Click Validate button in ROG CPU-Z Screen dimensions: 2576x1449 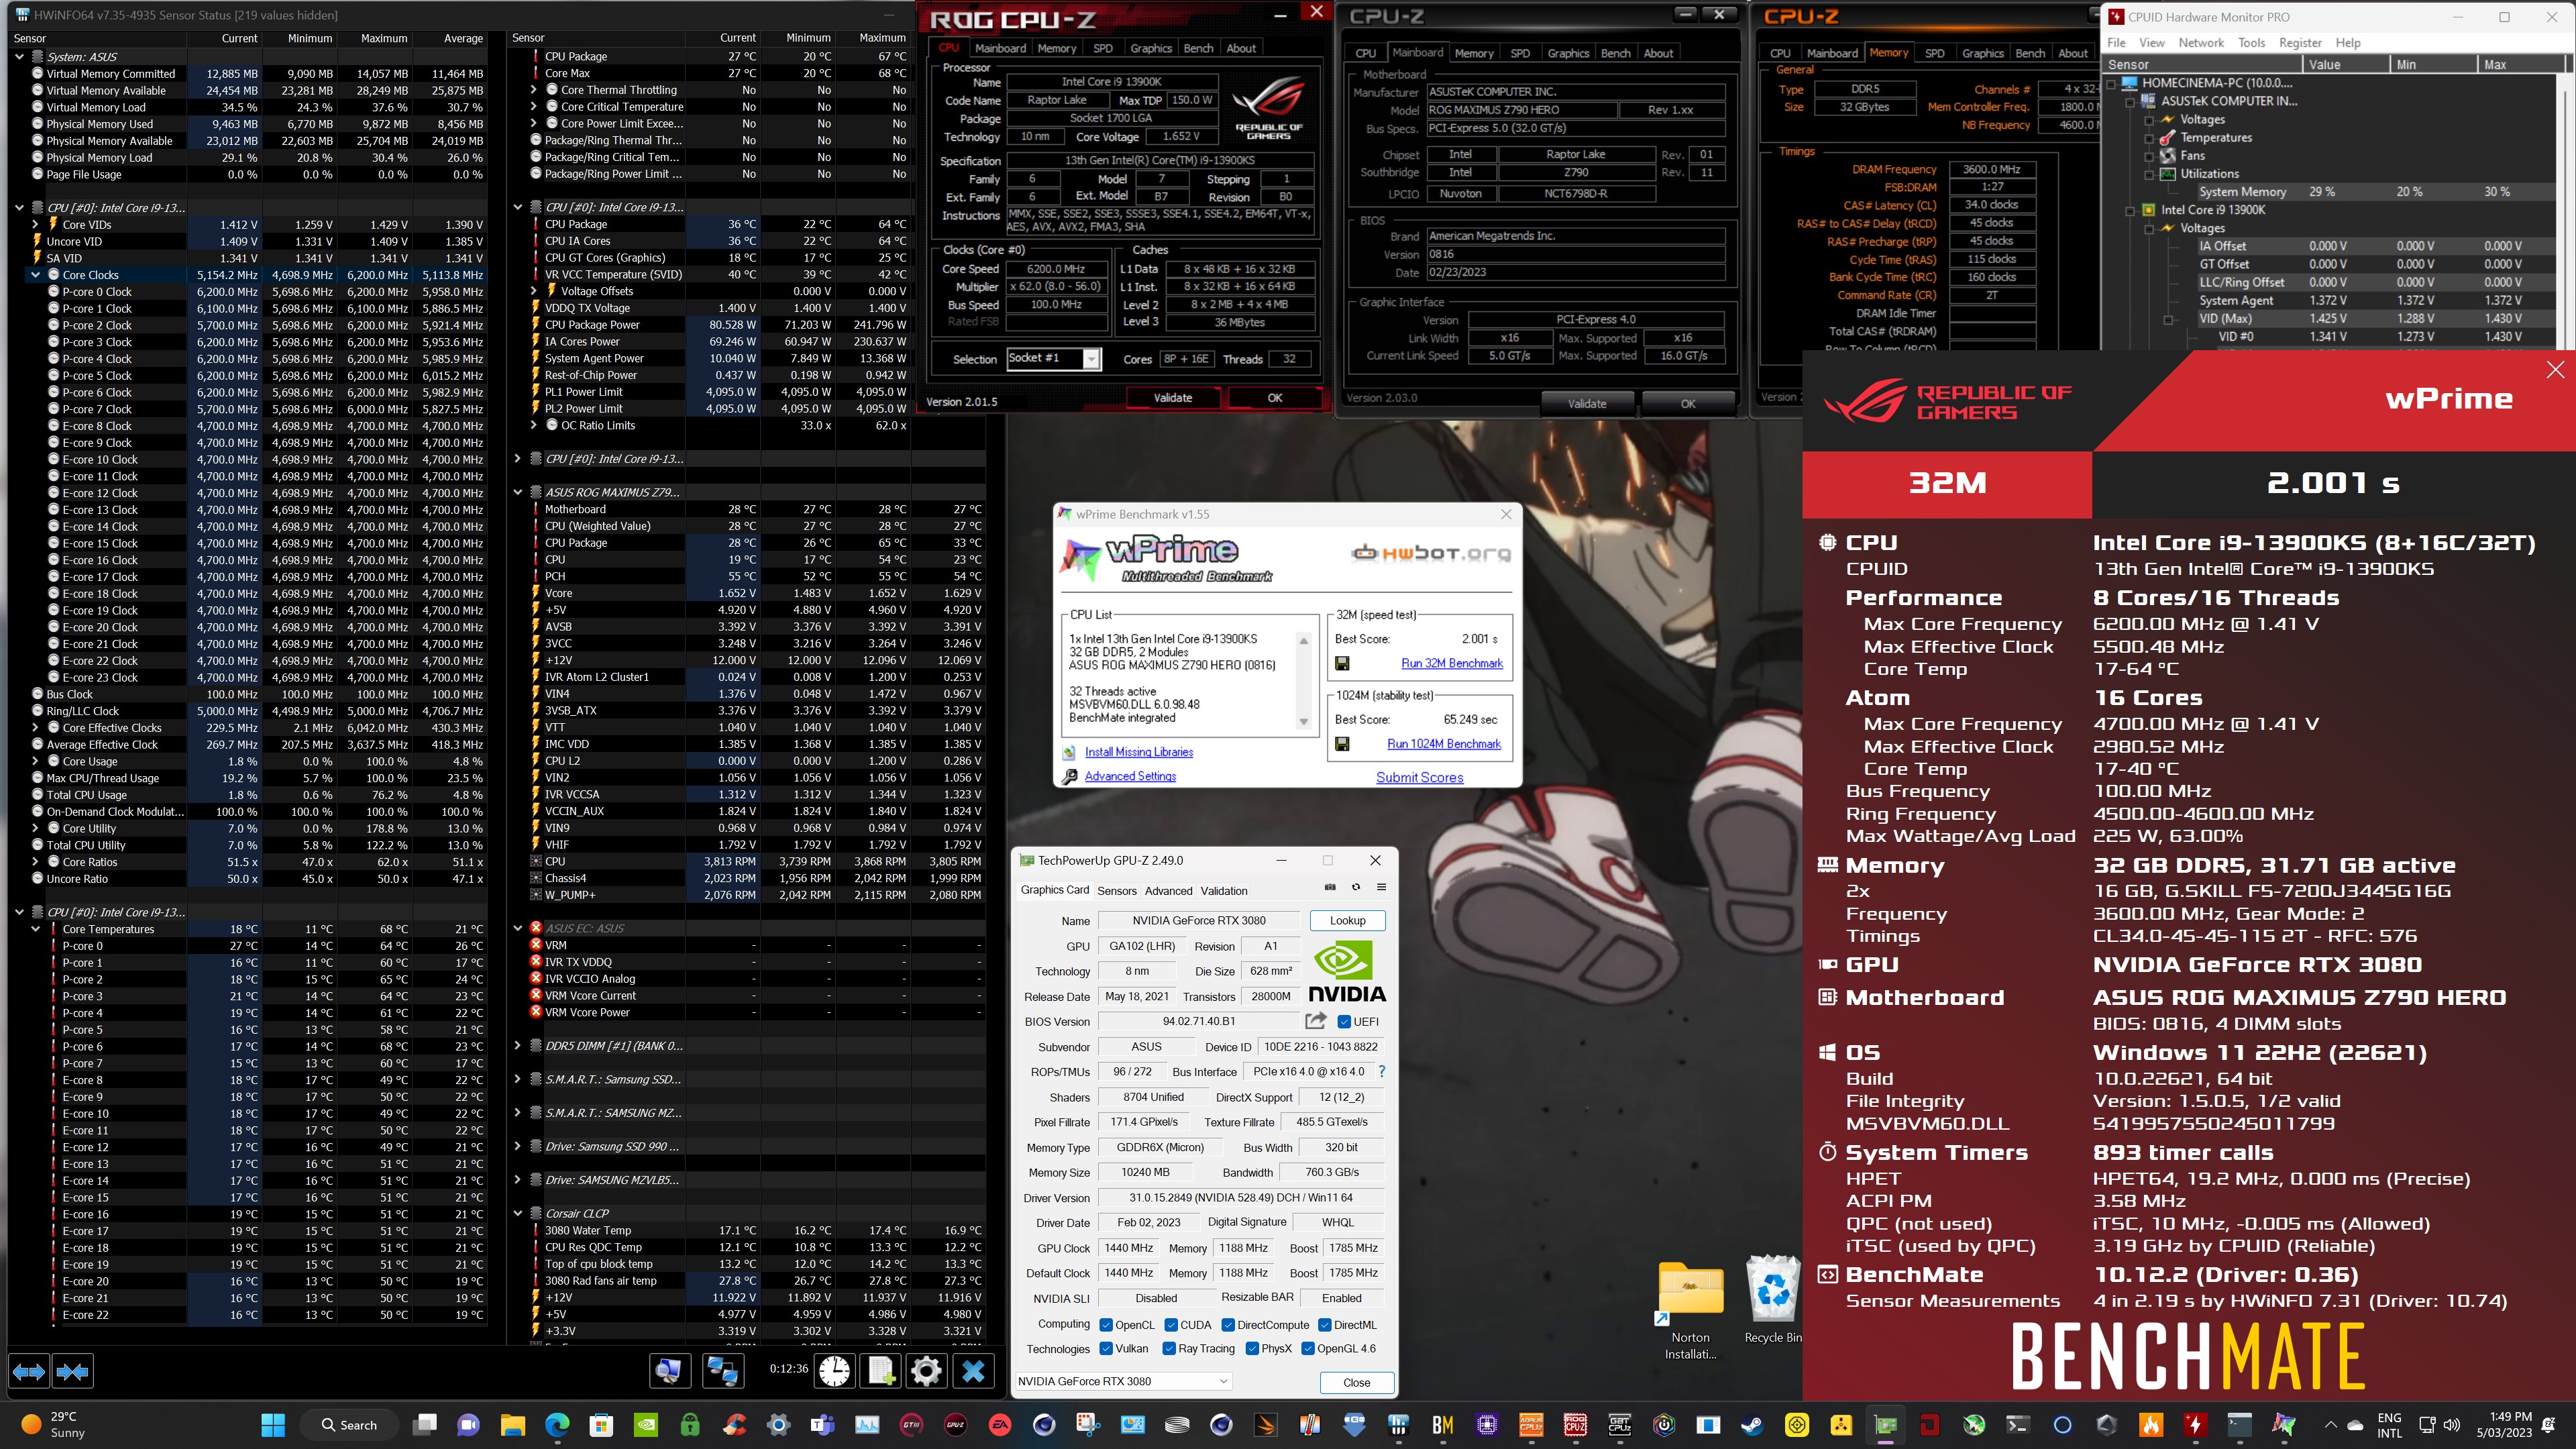tap(1172, 397)
